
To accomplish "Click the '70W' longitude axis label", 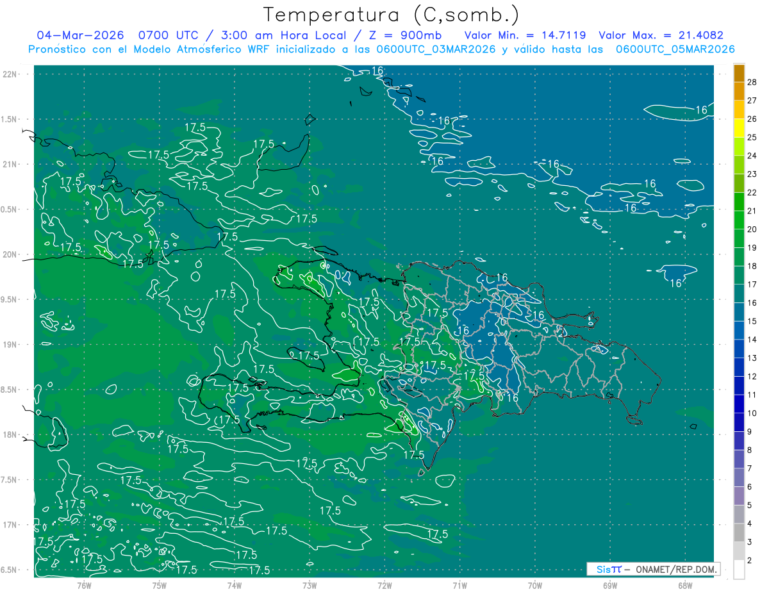I will (534, 585).
